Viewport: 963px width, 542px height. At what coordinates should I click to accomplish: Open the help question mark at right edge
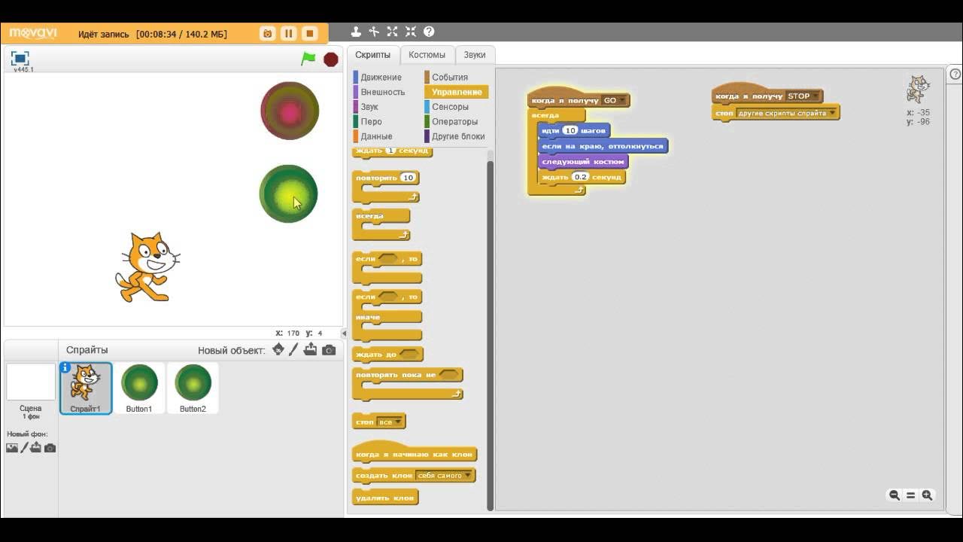(x=955, y=74)
